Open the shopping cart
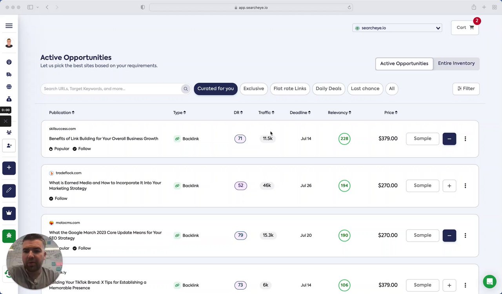502x294 pixels. click(465, 28)
